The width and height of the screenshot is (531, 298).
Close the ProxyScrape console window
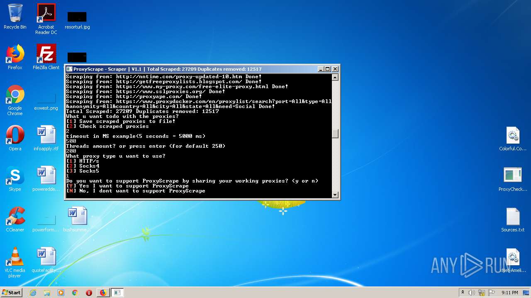pos(335,69)
